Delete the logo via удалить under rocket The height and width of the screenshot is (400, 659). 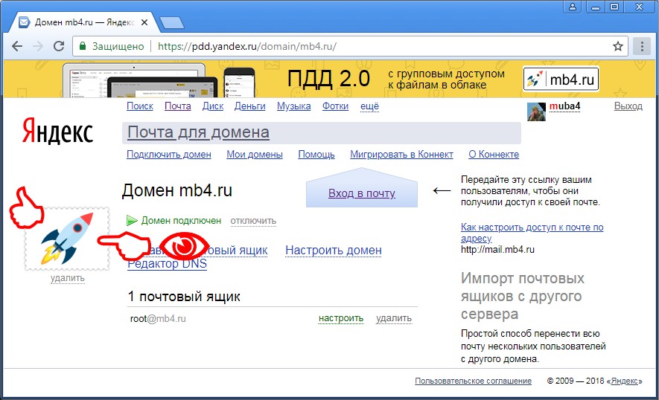67,278
